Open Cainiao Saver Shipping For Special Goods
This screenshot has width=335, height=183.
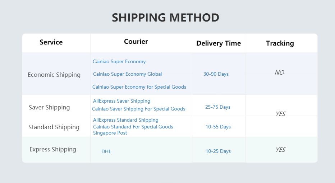click(x=138, y=109)
